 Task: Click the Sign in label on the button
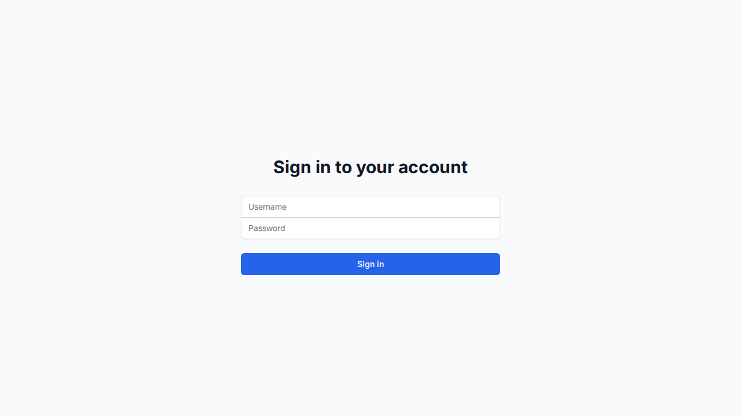[370, 264]
